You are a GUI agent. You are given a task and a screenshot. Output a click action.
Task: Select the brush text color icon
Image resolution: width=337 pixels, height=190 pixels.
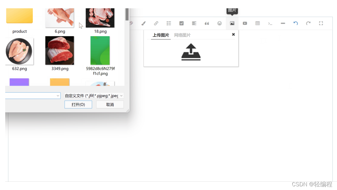(x=143, y=23)
